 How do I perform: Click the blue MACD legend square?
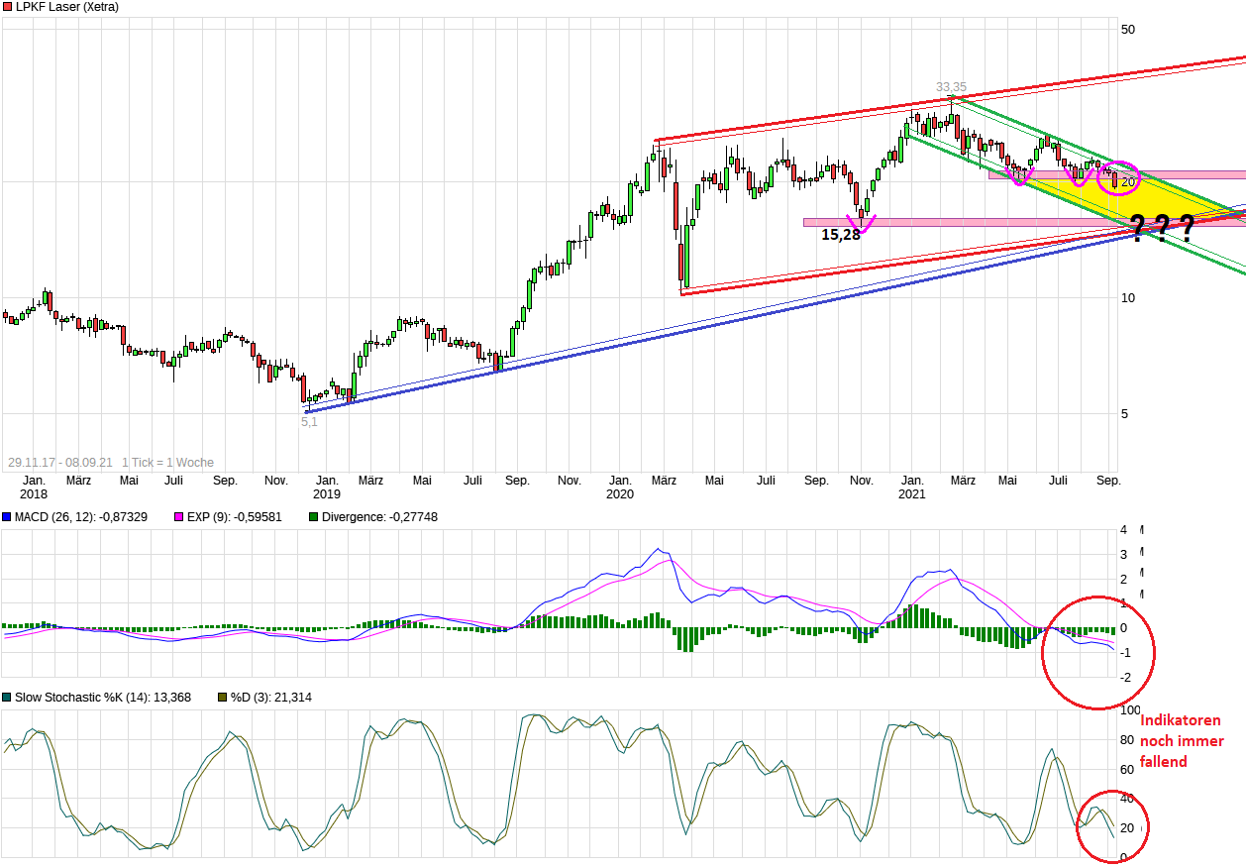coord(8,517)
